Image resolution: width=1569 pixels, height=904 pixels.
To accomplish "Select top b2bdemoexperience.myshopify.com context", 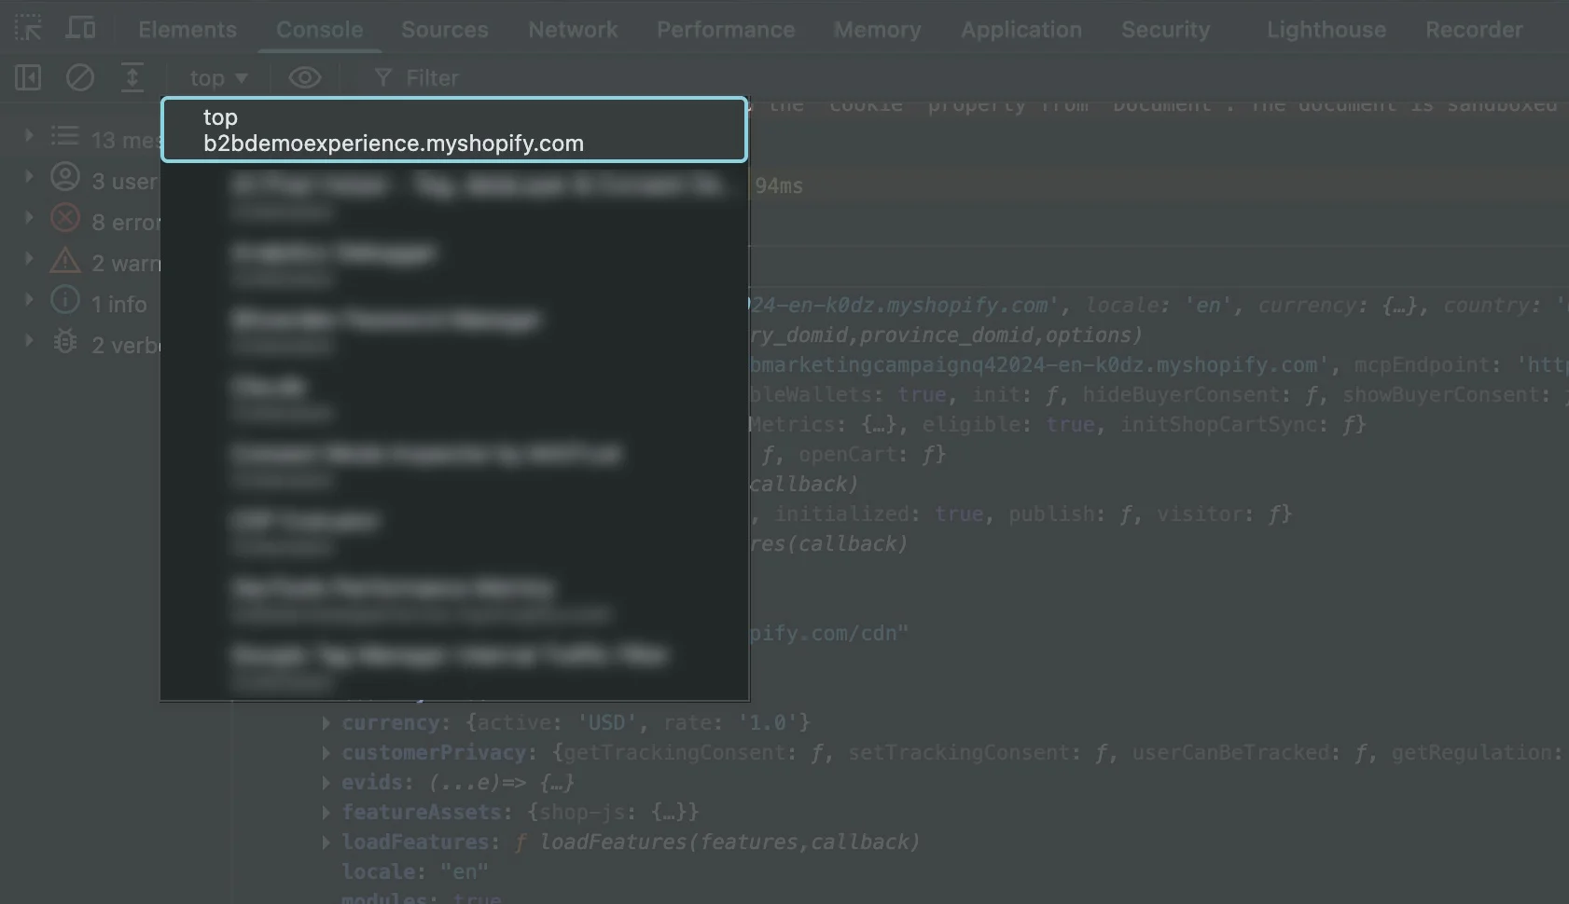I will point(454,130).
